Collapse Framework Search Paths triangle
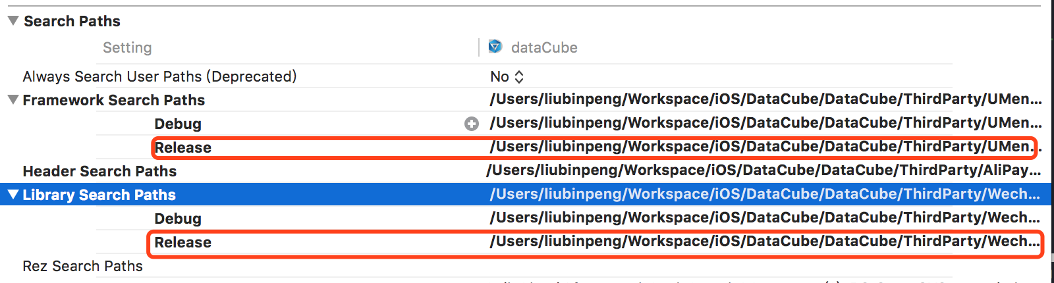 pyautogui.click(x=13, y=100)
